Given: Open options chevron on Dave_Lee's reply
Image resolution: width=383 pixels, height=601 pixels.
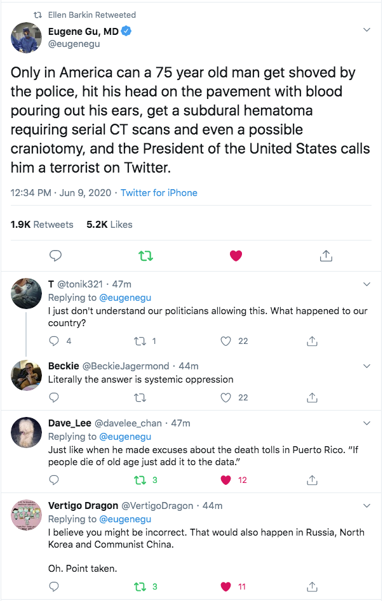Looking at the screenshot, I should (366, 423).
